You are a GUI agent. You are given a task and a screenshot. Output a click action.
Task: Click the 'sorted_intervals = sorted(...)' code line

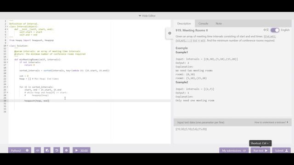tap(64, 71)
